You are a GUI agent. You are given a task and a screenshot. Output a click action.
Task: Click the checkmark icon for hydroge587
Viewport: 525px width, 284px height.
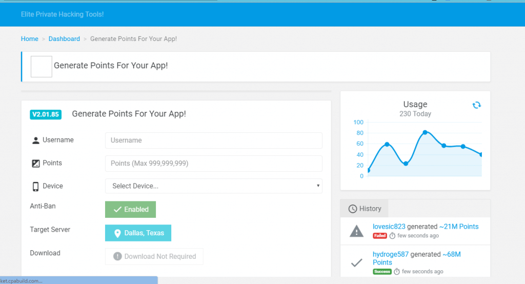[x=357, y=263]
